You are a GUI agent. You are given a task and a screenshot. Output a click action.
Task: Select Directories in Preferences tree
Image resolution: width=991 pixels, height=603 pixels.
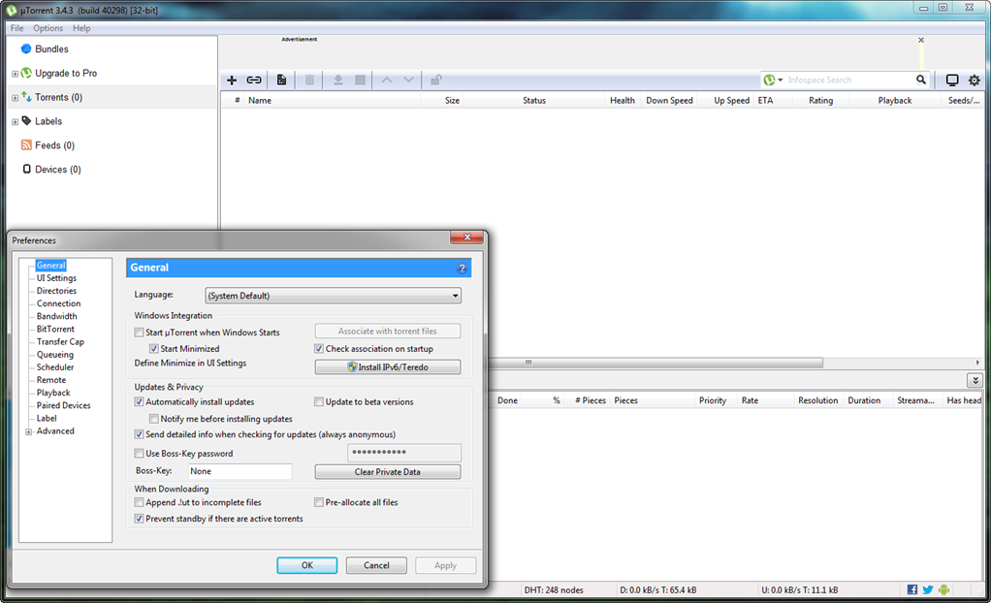pyautogui.click(x=57, y=291)
